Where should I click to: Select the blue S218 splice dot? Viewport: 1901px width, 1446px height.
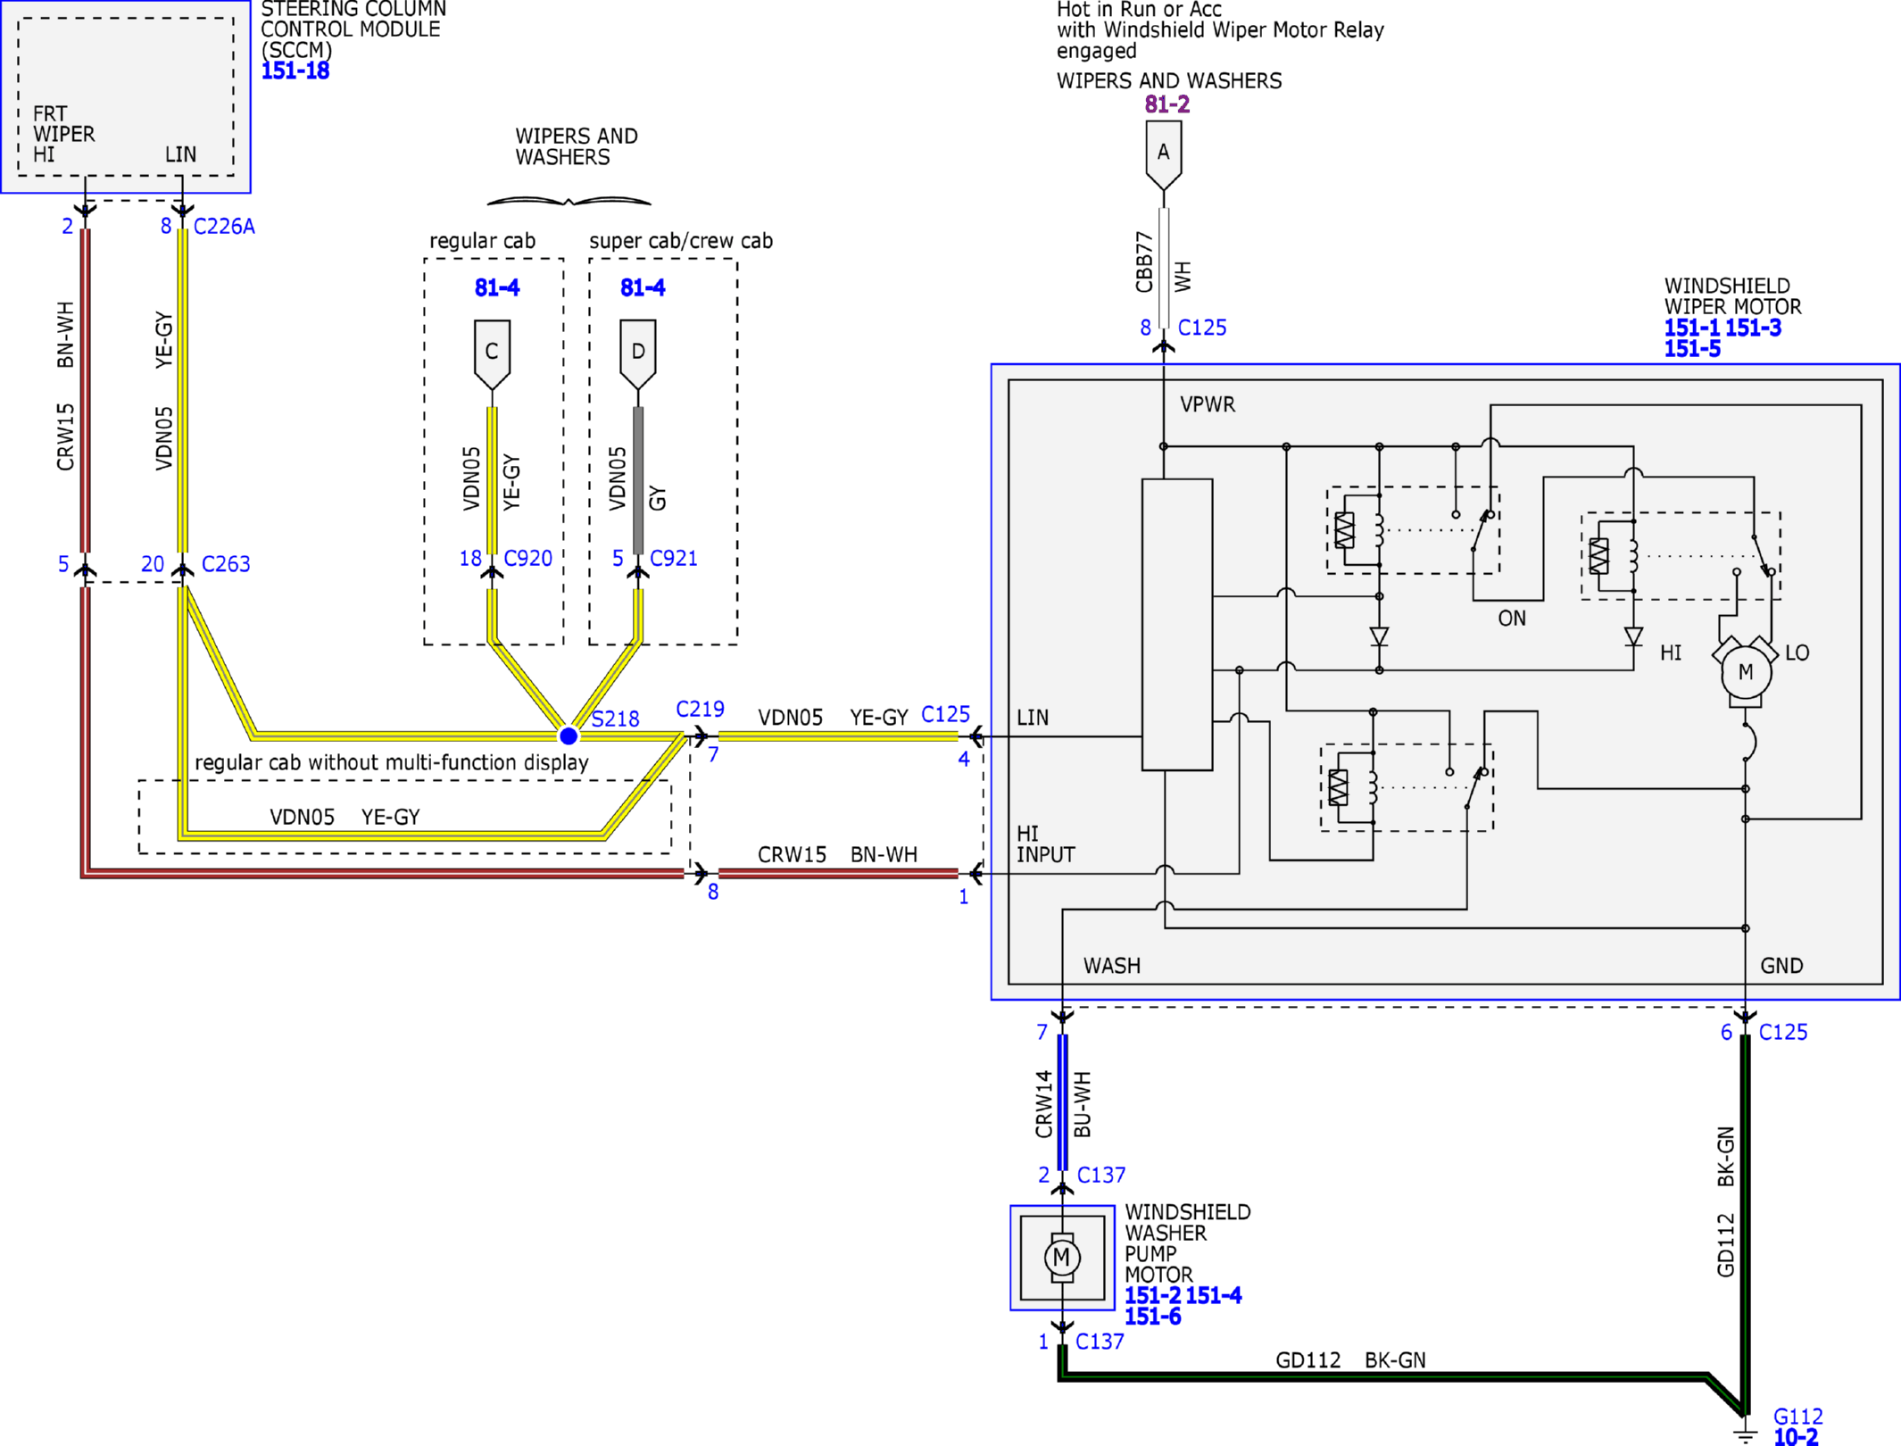(x=569, y=736)
